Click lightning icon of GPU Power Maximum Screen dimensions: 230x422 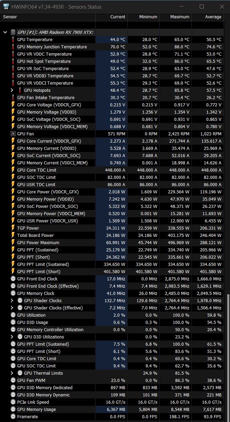pyautogui.click(x=13, y=242)
